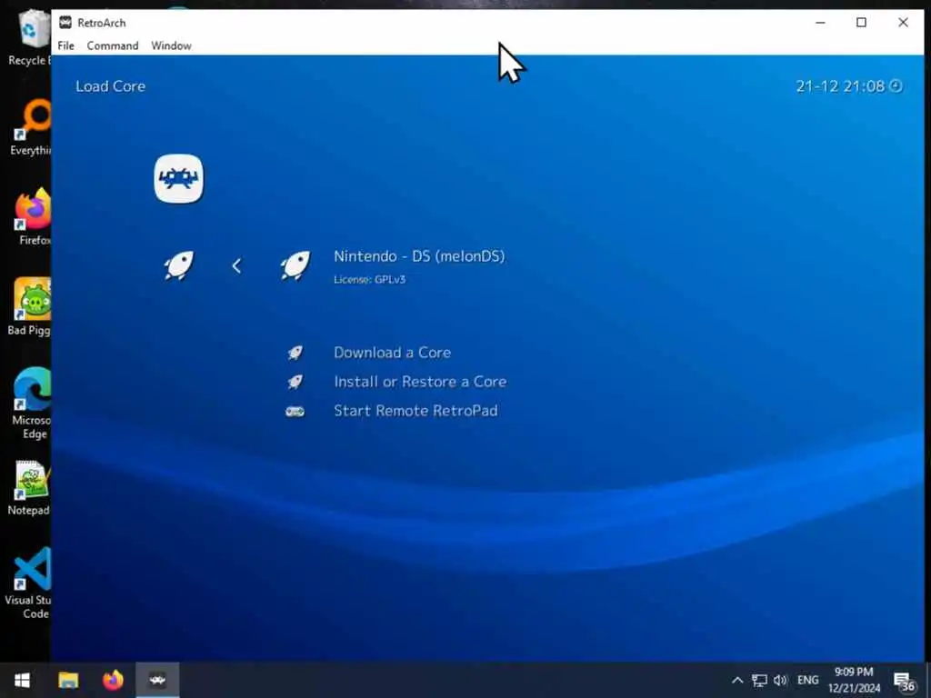931x698 pixels.
Task: Click the rocket icon beside Nintendo - DS
Action: pyautogui.click(x=295, y=264)
